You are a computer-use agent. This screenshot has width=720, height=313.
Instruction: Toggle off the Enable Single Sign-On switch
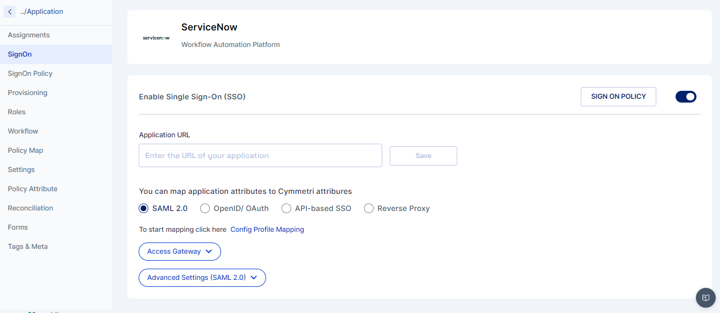coord(686,97)
